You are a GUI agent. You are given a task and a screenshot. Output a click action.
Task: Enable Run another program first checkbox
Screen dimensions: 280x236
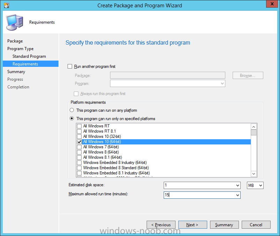point(70,66)
